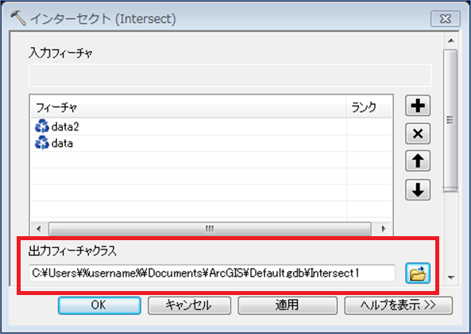Open the folder browse icon for output feature class

[x=418, y=274]
